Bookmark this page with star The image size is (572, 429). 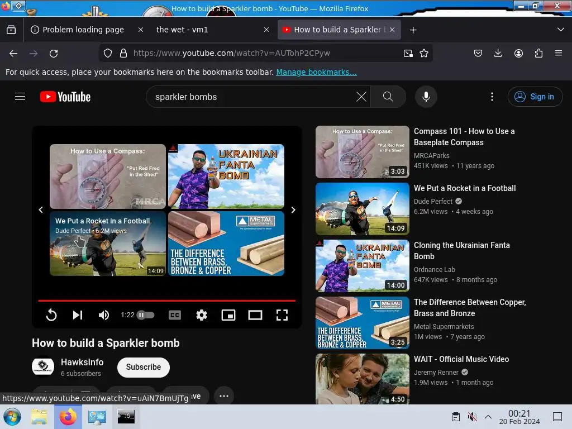pos(424,53)
